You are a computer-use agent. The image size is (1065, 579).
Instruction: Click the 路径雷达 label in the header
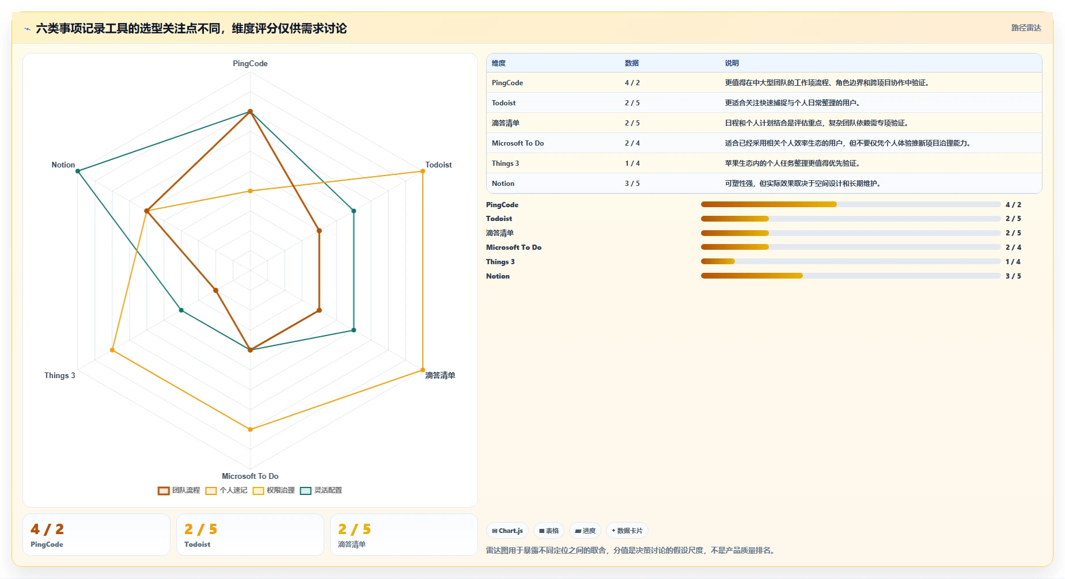(1026, 28)
